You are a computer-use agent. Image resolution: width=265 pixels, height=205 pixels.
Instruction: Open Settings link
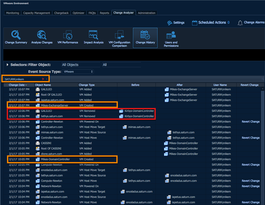[179, 23]
